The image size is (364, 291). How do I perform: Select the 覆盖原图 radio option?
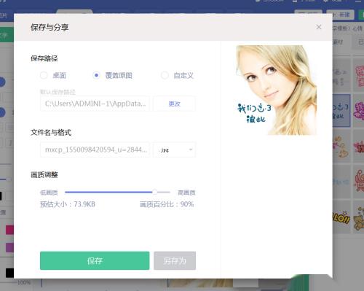pyautogui.click(x=96, y=75)
